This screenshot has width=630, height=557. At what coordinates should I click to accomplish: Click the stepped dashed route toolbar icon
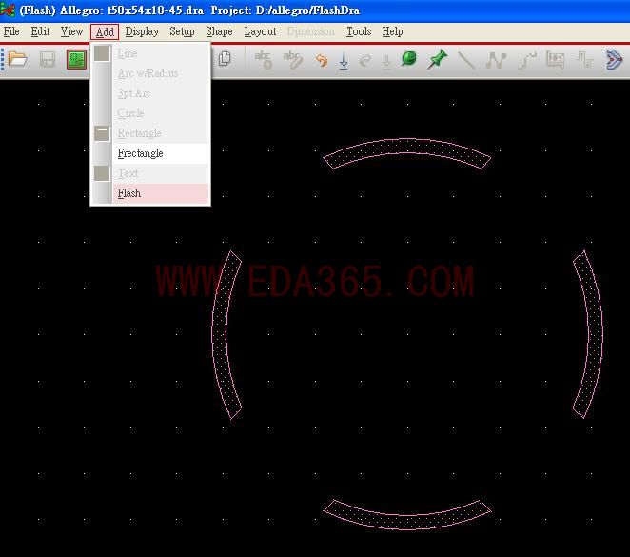[526, 60]
